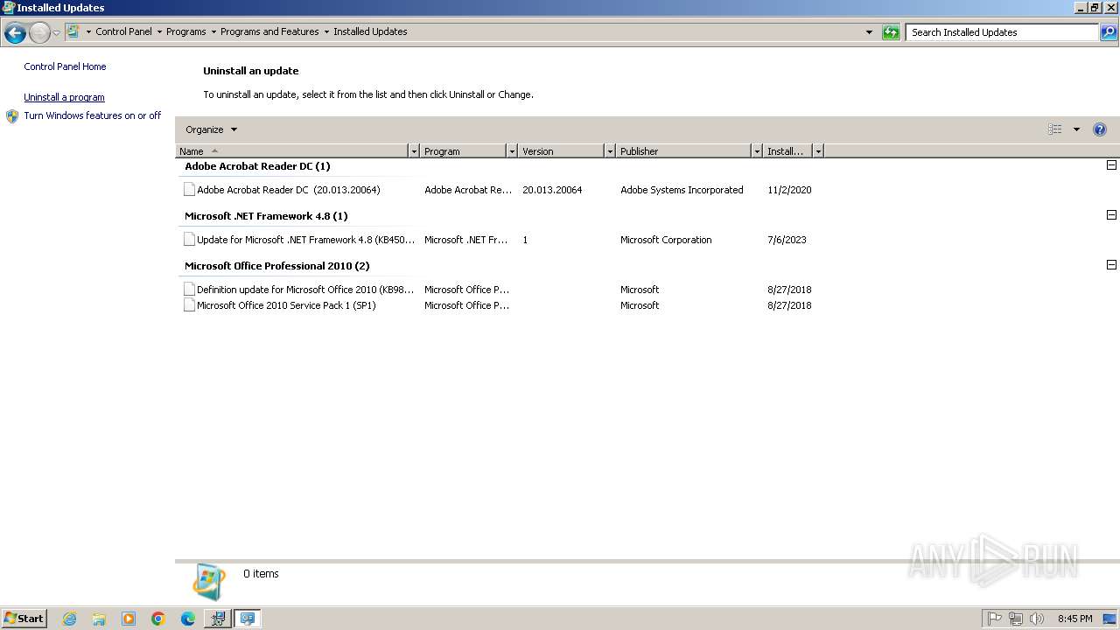Open Help with the question mark icon
The image size is (1120, 630).
pos(1100,129)
